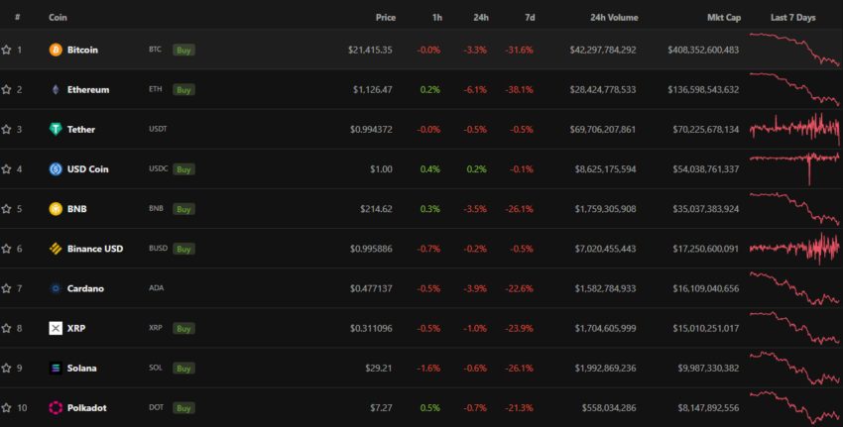Open the Tether coin name link

click(81, 130)
